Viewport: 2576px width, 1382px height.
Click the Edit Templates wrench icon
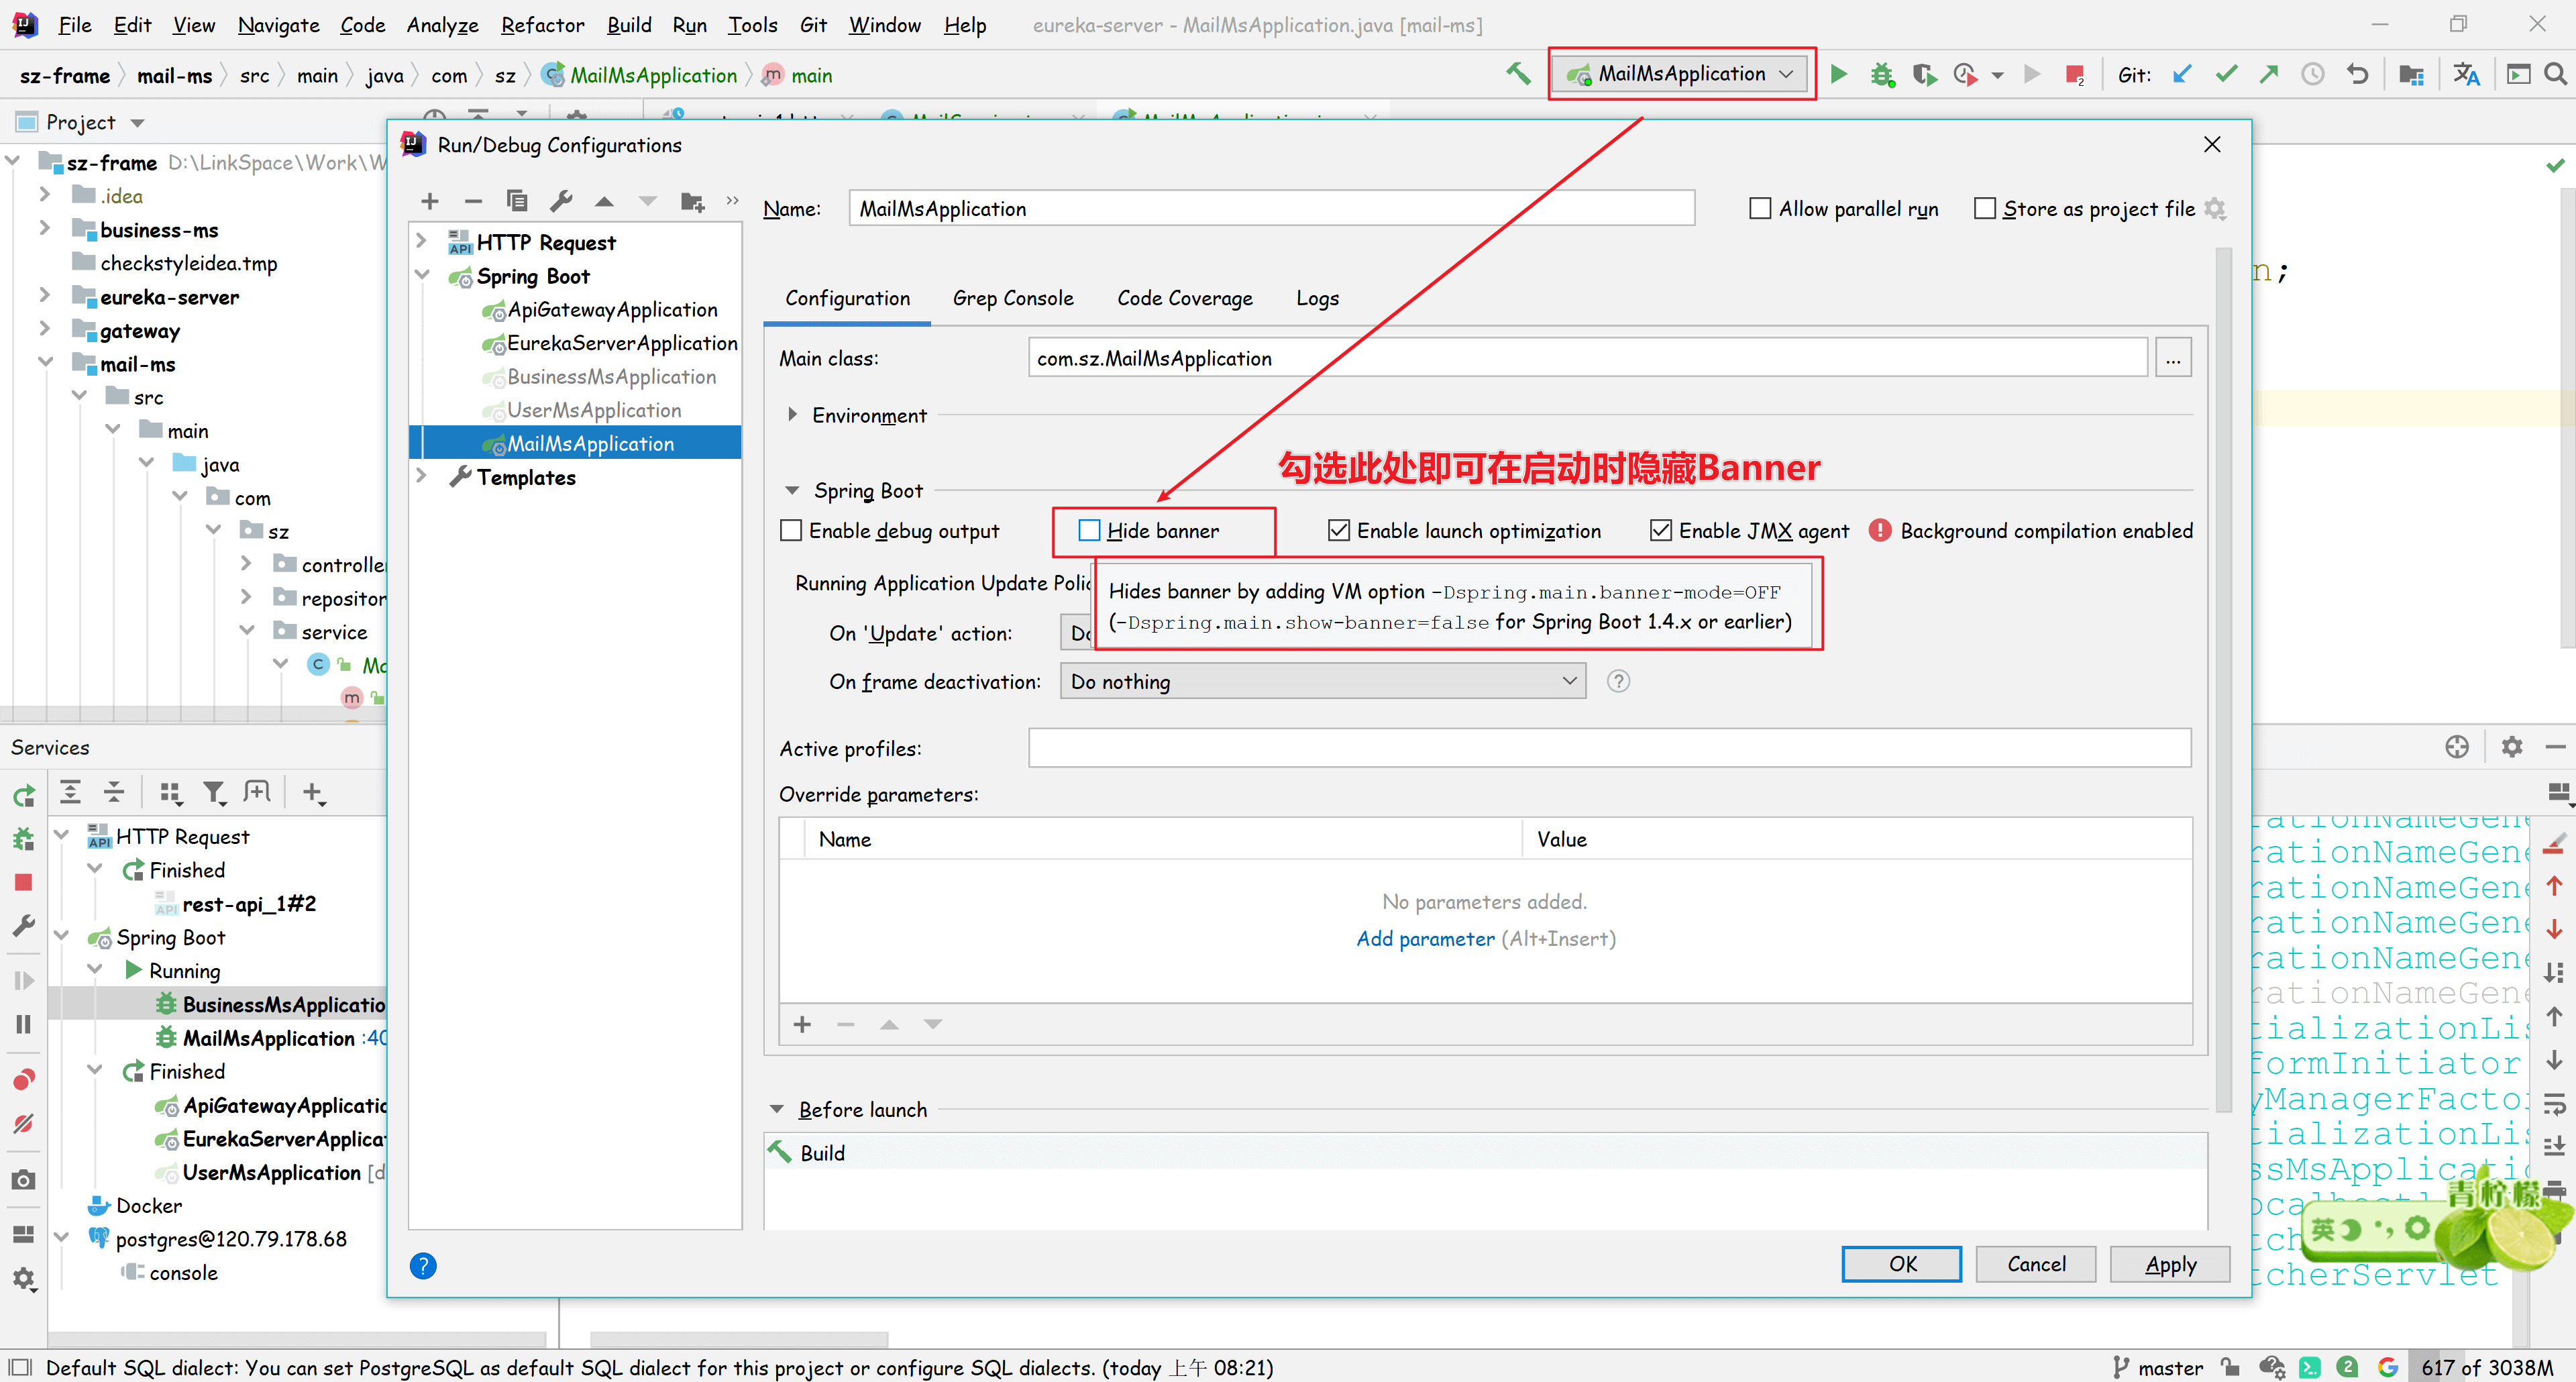561,202
